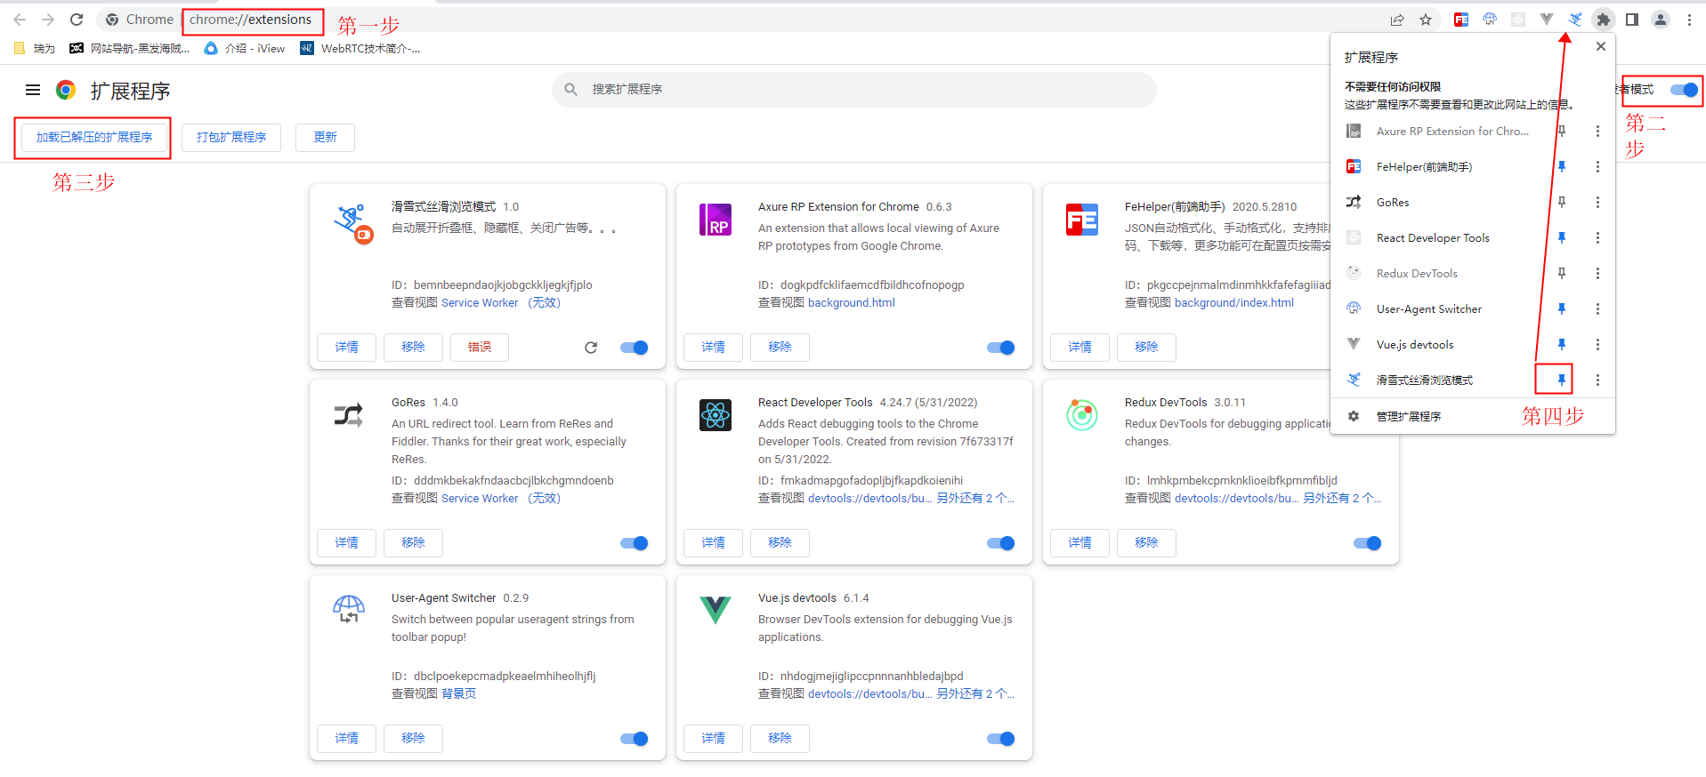Unpin Vue.js devtools in popup
Screen dimensions: 1706x777
pyautogui.click(x=1562, y=344)
